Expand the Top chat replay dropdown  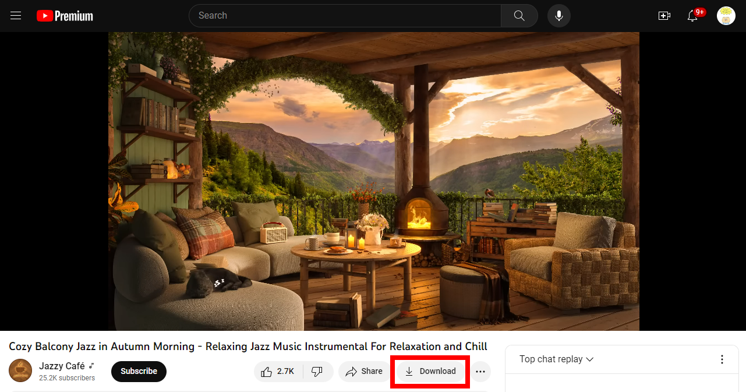(557, 359)
